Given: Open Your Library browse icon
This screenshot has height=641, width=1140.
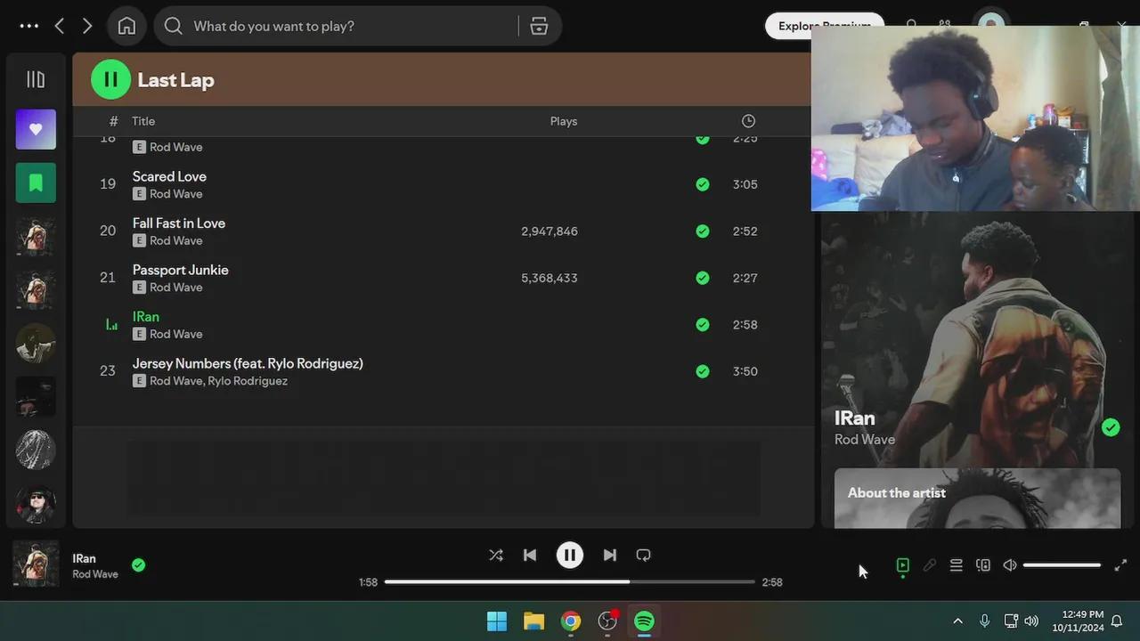Looking at the screenshot, I should (36, 78).
